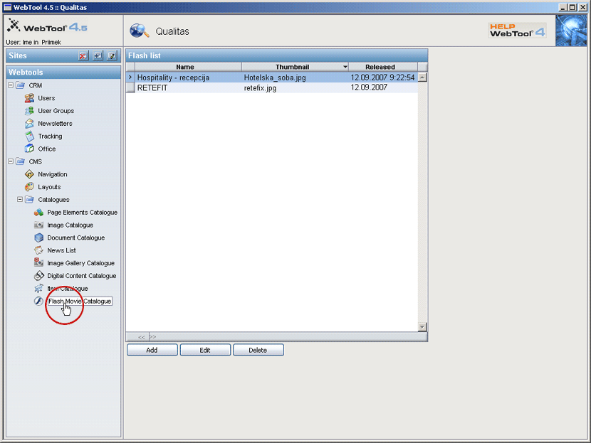The image size is (591, 443).
Task: Collapse the CMS tree node
Action: tap(11, 161)
